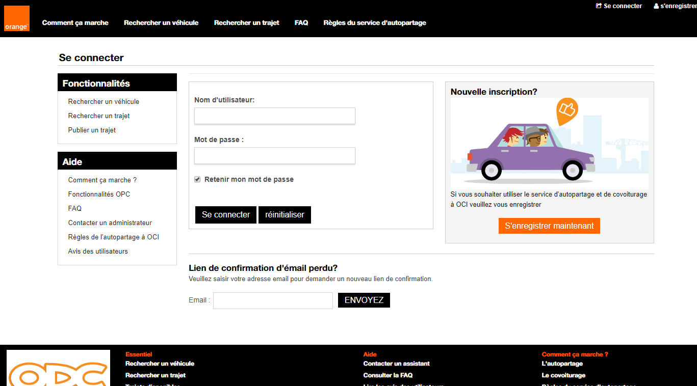The height and width of the screenshot is (386, 697).
Task: Open FAQ from the top navigation bar
Action: (301, 23)
